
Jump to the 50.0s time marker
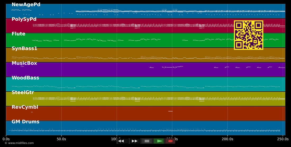[61, 139]
